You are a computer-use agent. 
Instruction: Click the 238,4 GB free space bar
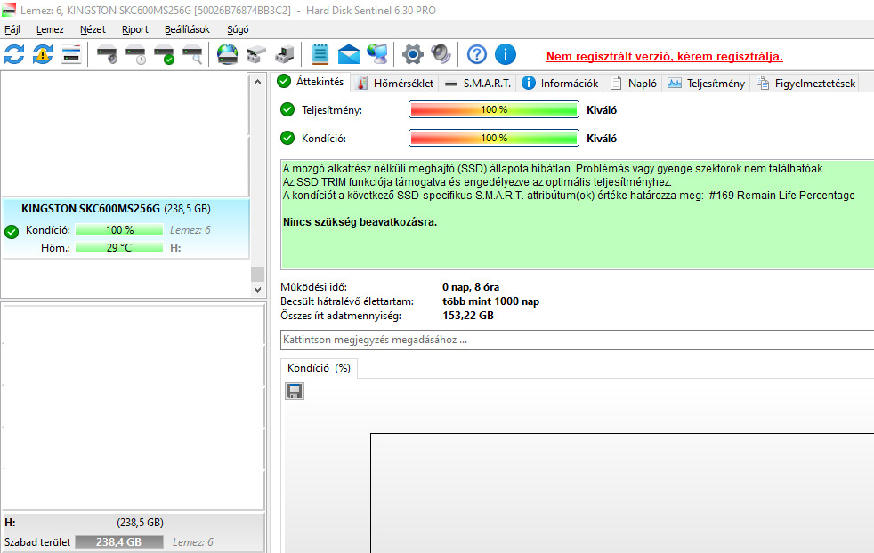(119, 541)
